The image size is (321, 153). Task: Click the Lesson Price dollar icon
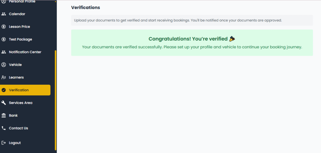click(4, 27)
